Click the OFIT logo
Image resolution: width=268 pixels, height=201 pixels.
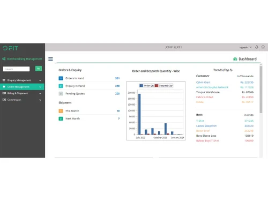point(10,48)
